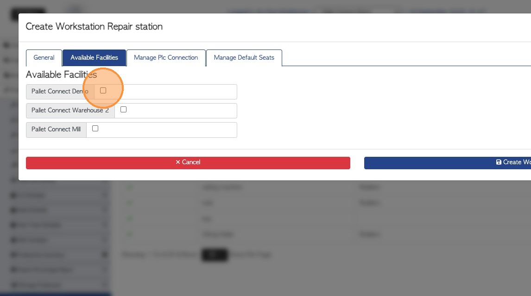The image size is (531, 296).
Task: Switch to the General tab
Action: point(44,58)
